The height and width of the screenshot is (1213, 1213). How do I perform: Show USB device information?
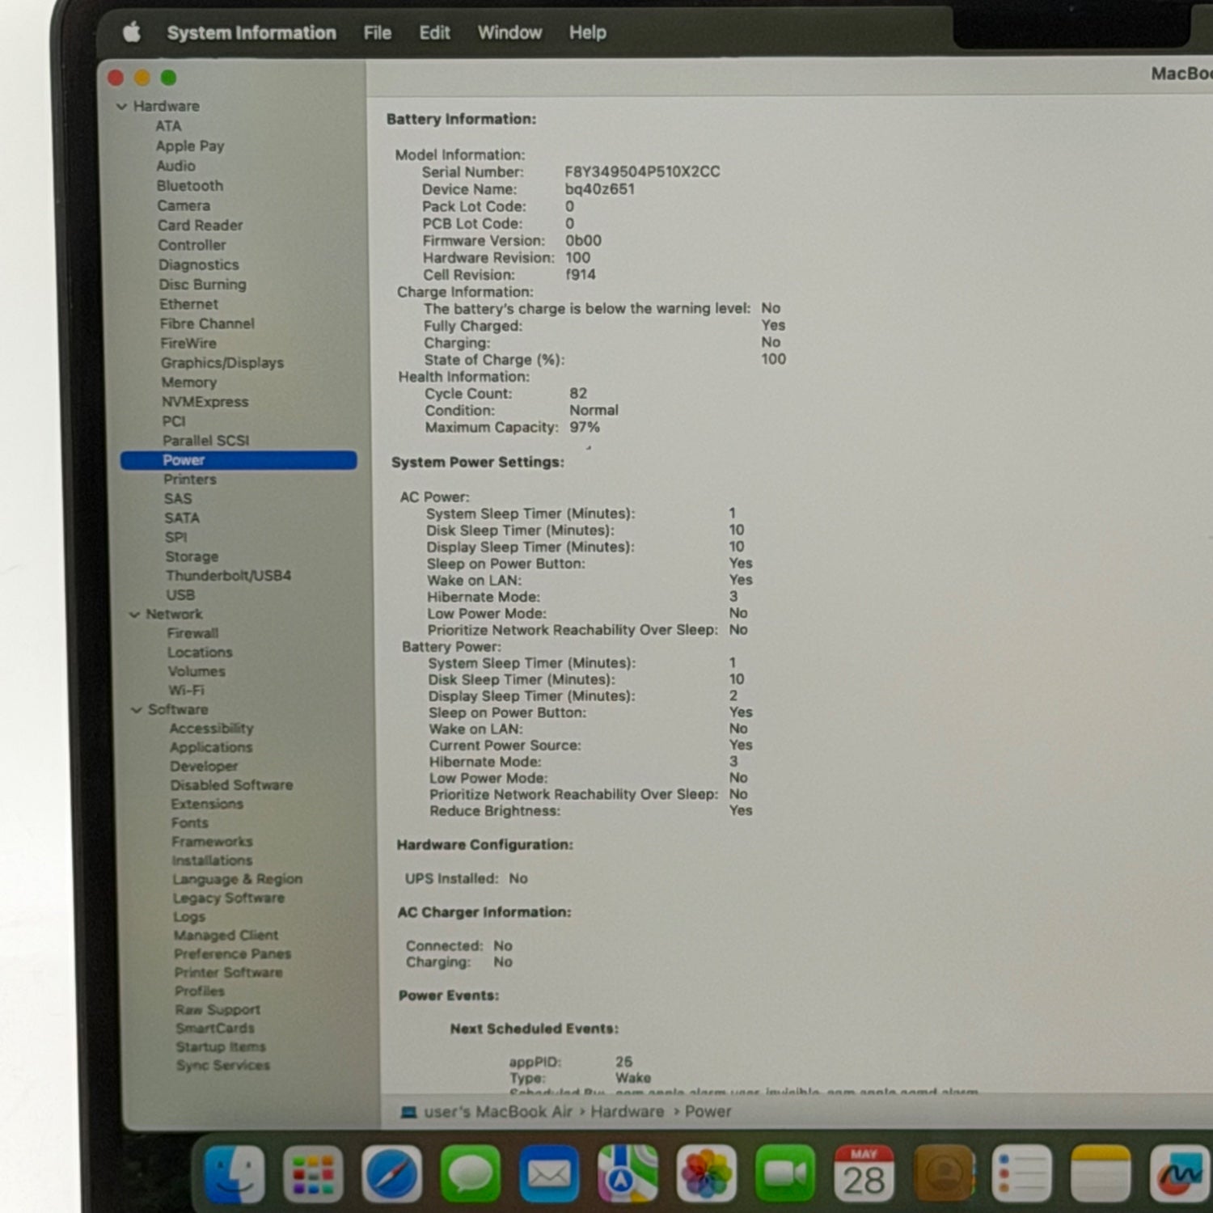click(180, 595)
